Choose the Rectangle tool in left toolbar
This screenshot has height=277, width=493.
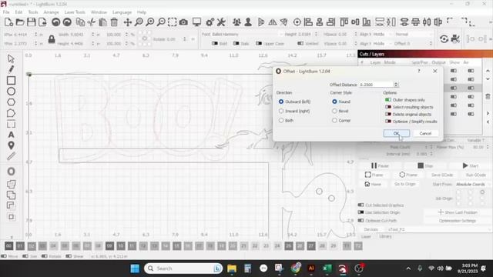tap(11, 80)
